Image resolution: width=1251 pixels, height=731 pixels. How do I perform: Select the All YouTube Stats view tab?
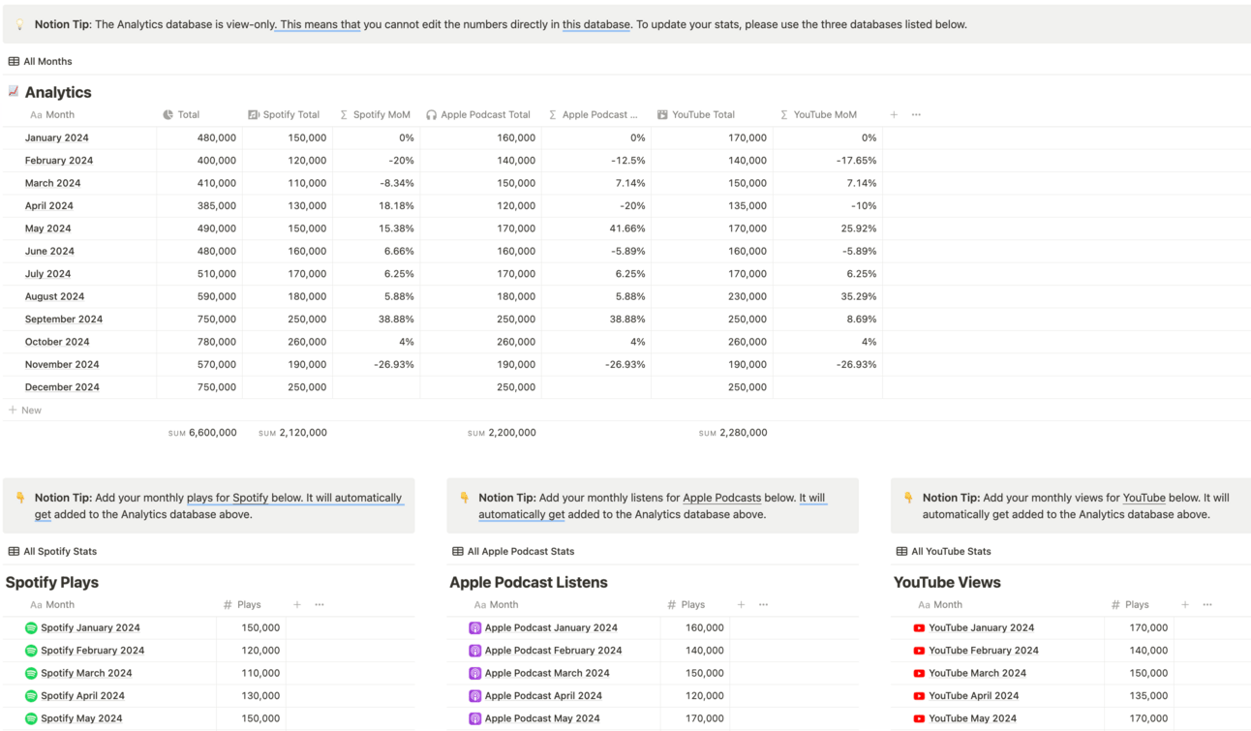pyautogui.click(x=944, y=551)
